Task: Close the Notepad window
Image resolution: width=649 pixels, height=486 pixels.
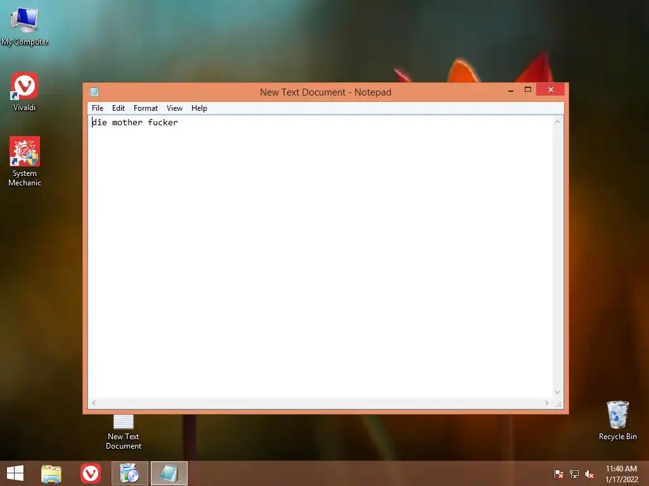Action: pos(551,89)
